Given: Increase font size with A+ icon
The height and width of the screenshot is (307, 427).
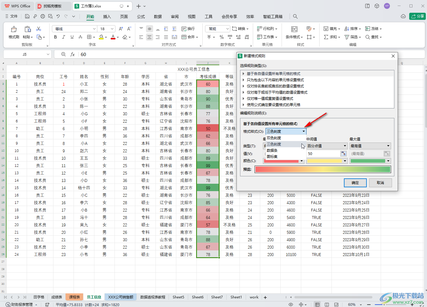Looking at the screenshot, I should click(x=121, y=29).
